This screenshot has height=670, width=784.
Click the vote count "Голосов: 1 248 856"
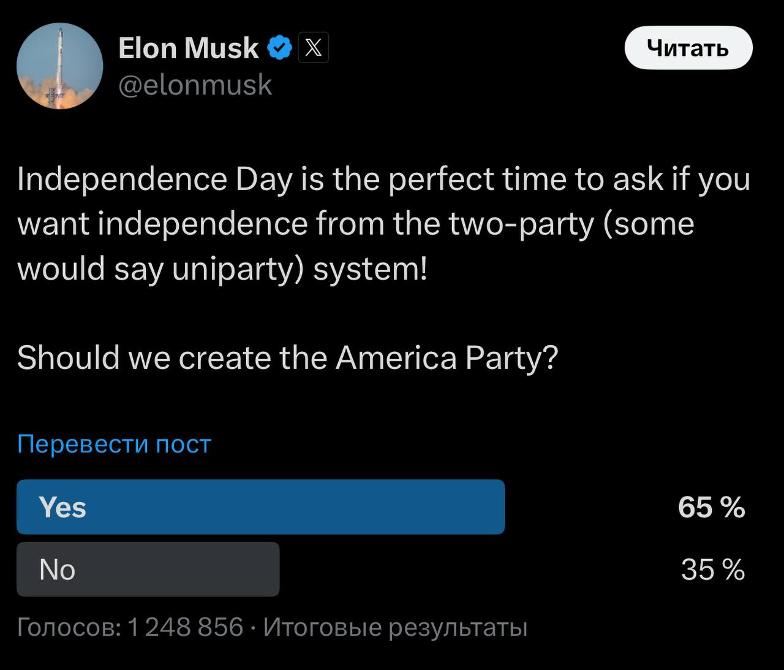pyautogui.click(x=130, y=627)
